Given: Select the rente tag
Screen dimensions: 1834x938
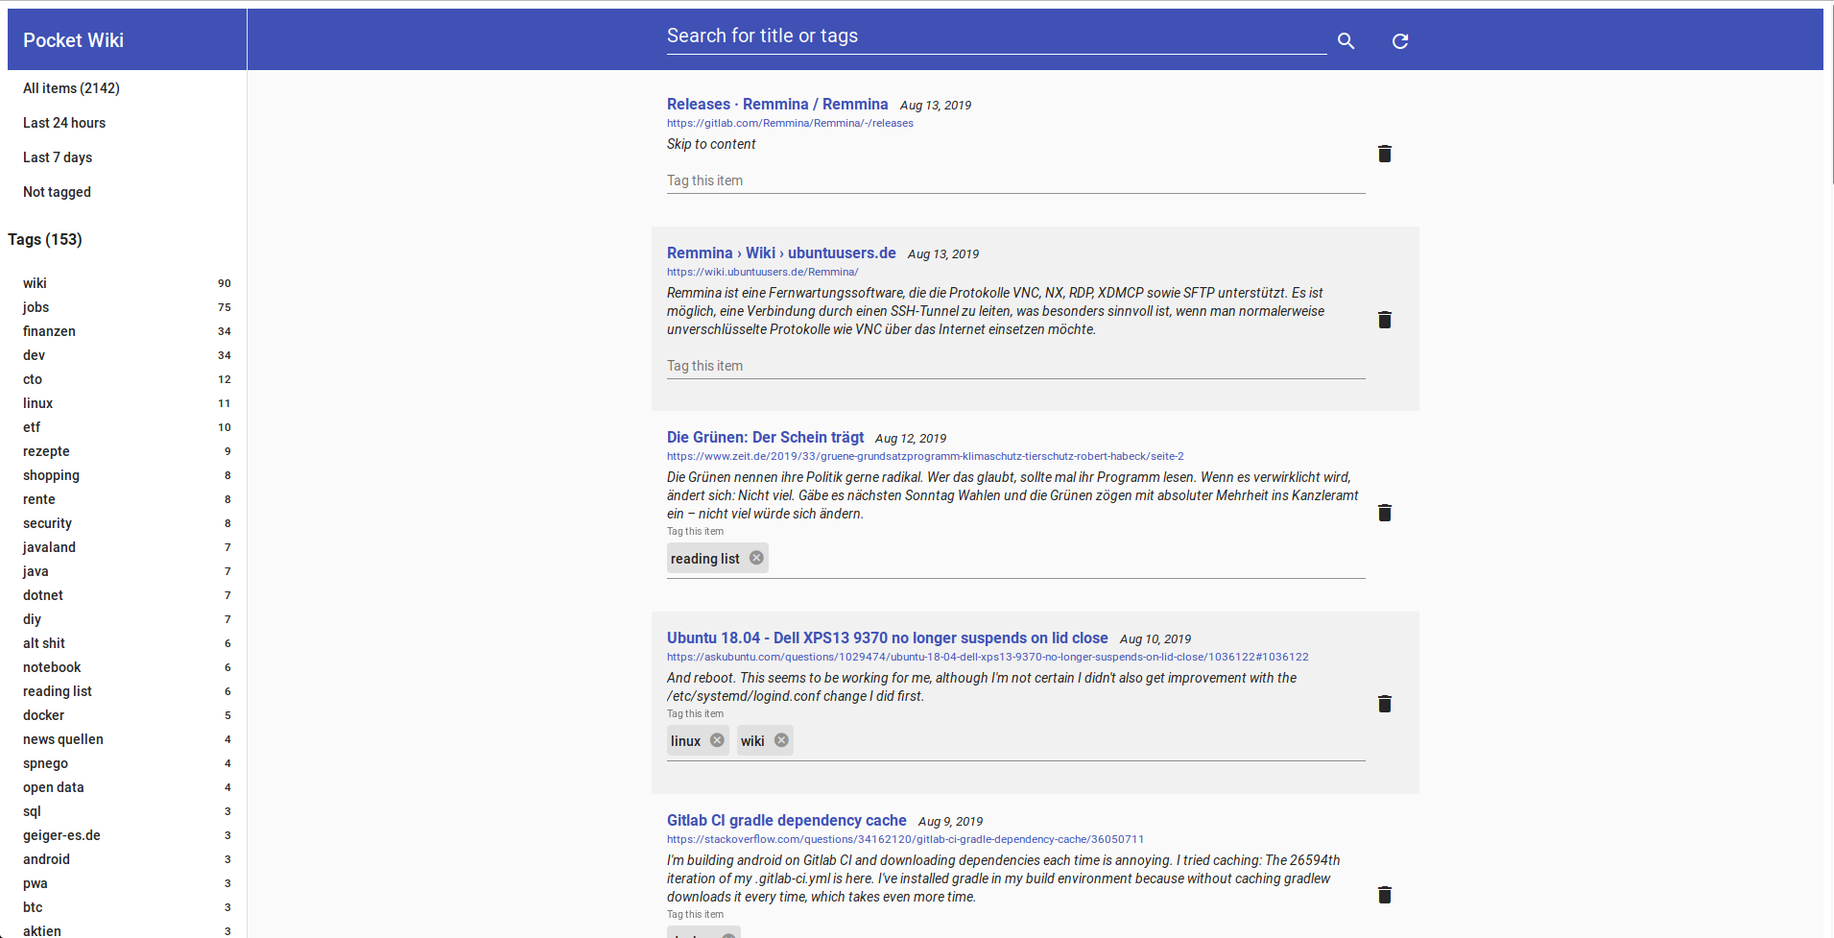Looking at the screenshot, I should [127, 499].
